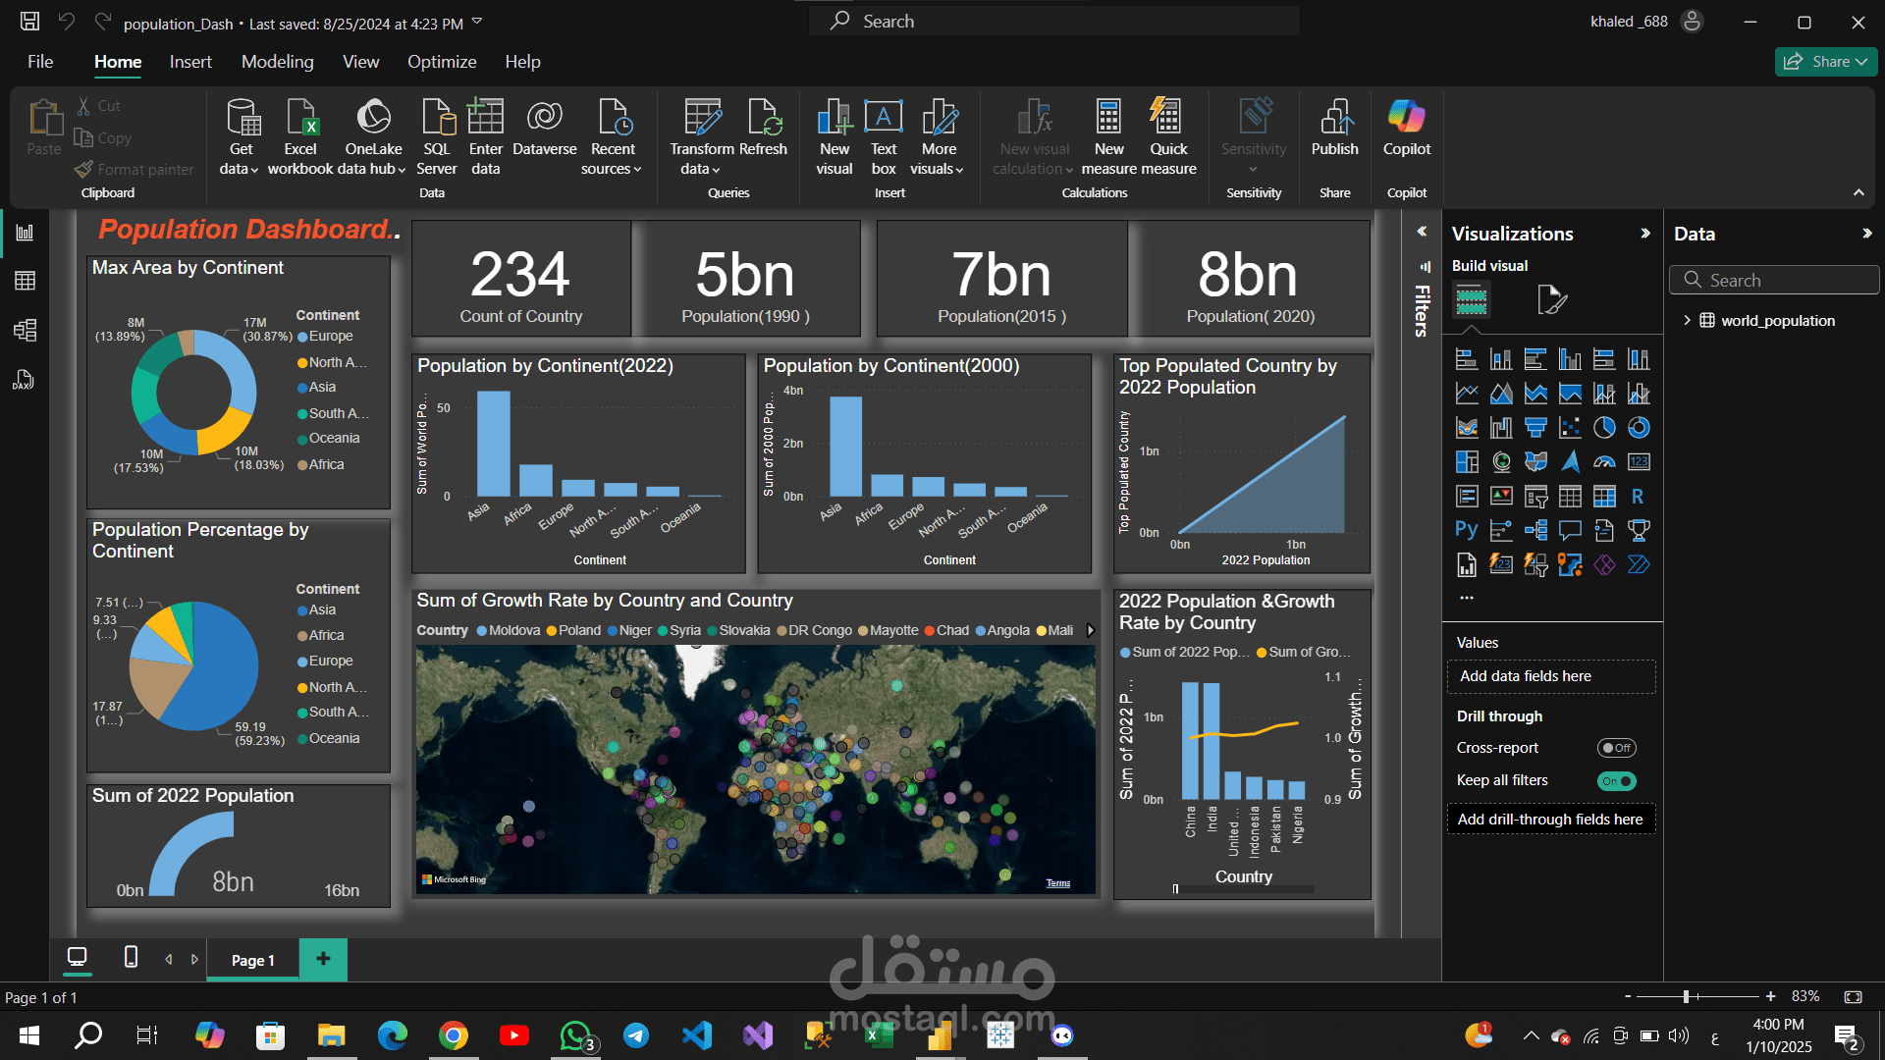Open Model view in left sidebar
Screen dimensions: 1885x1060
(x=26, y=330)
